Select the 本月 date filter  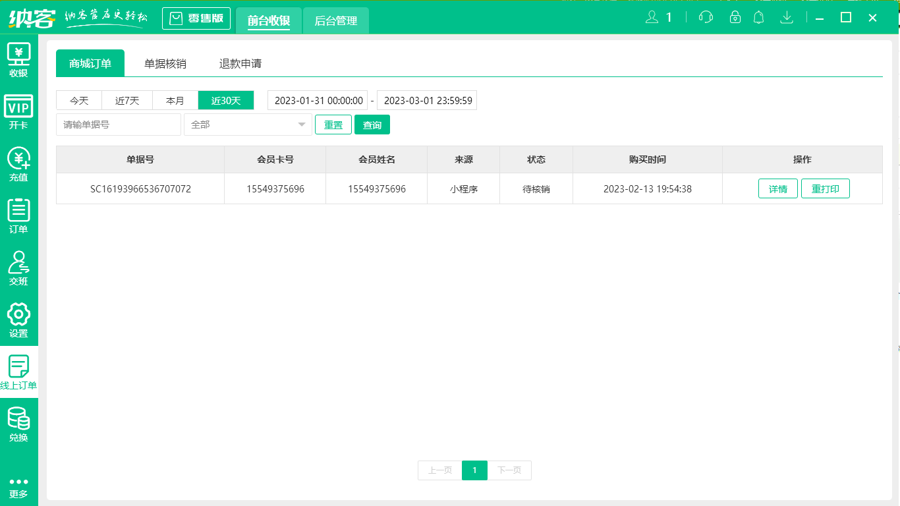click(176, 99)
